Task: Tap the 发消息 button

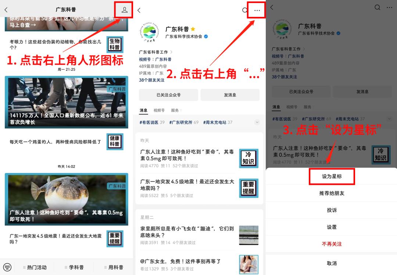Action: tap(230, 95)
